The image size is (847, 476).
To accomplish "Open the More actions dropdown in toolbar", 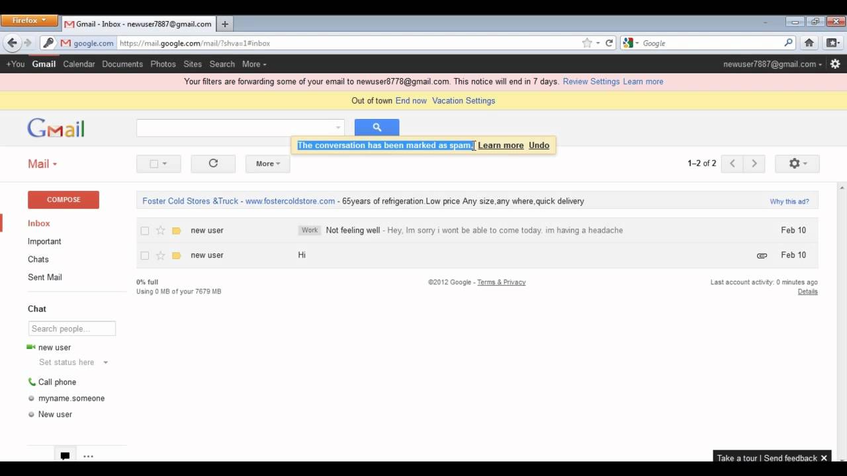I will [x=268, y=163].
